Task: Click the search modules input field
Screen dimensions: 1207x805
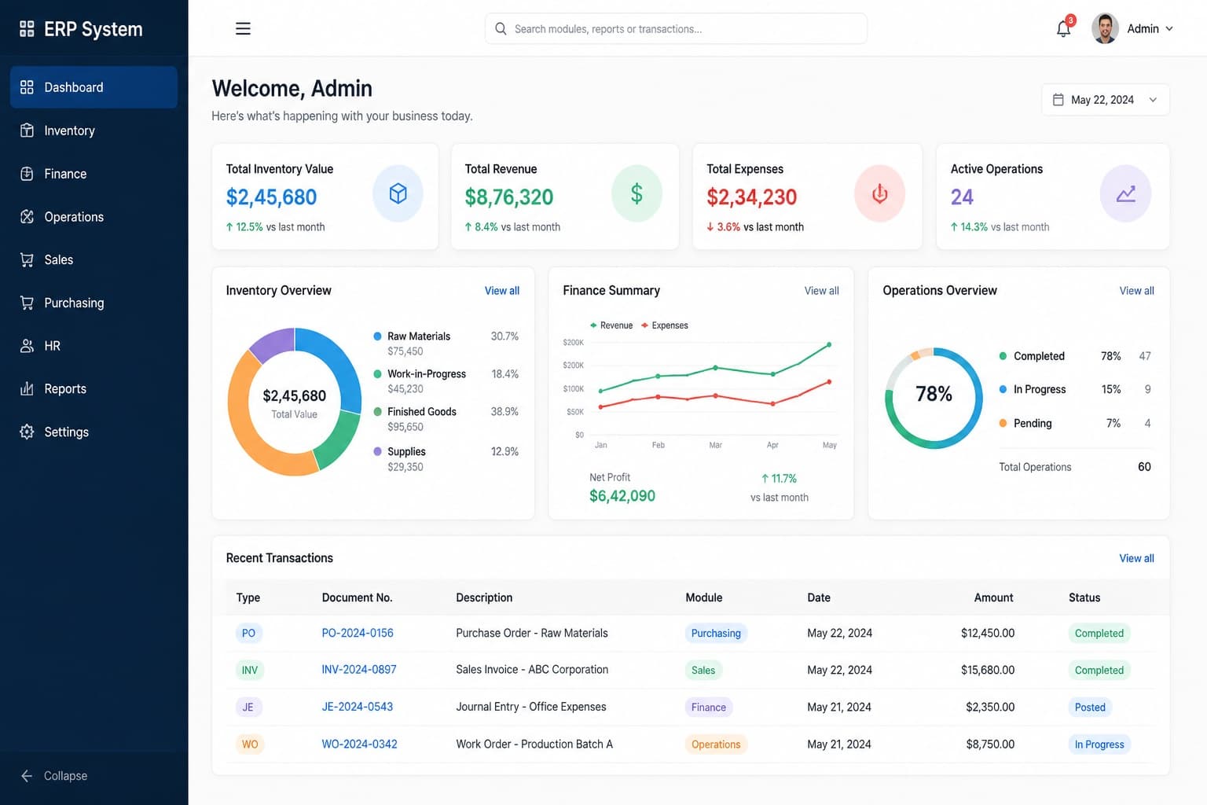Action: (676, 28)
